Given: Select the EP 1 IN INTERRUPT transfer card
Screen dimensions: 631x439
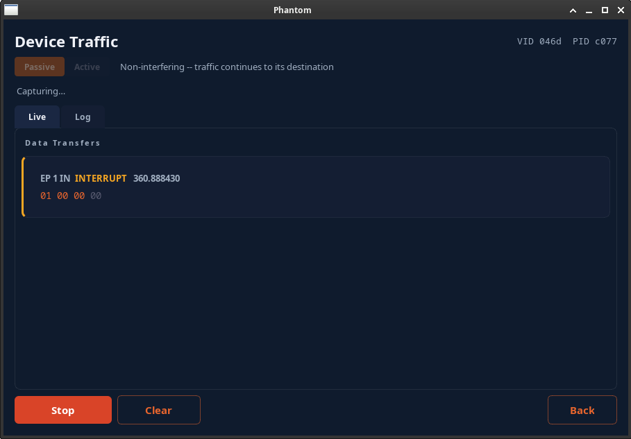Looking at the screenshot, I should [316, 187].
